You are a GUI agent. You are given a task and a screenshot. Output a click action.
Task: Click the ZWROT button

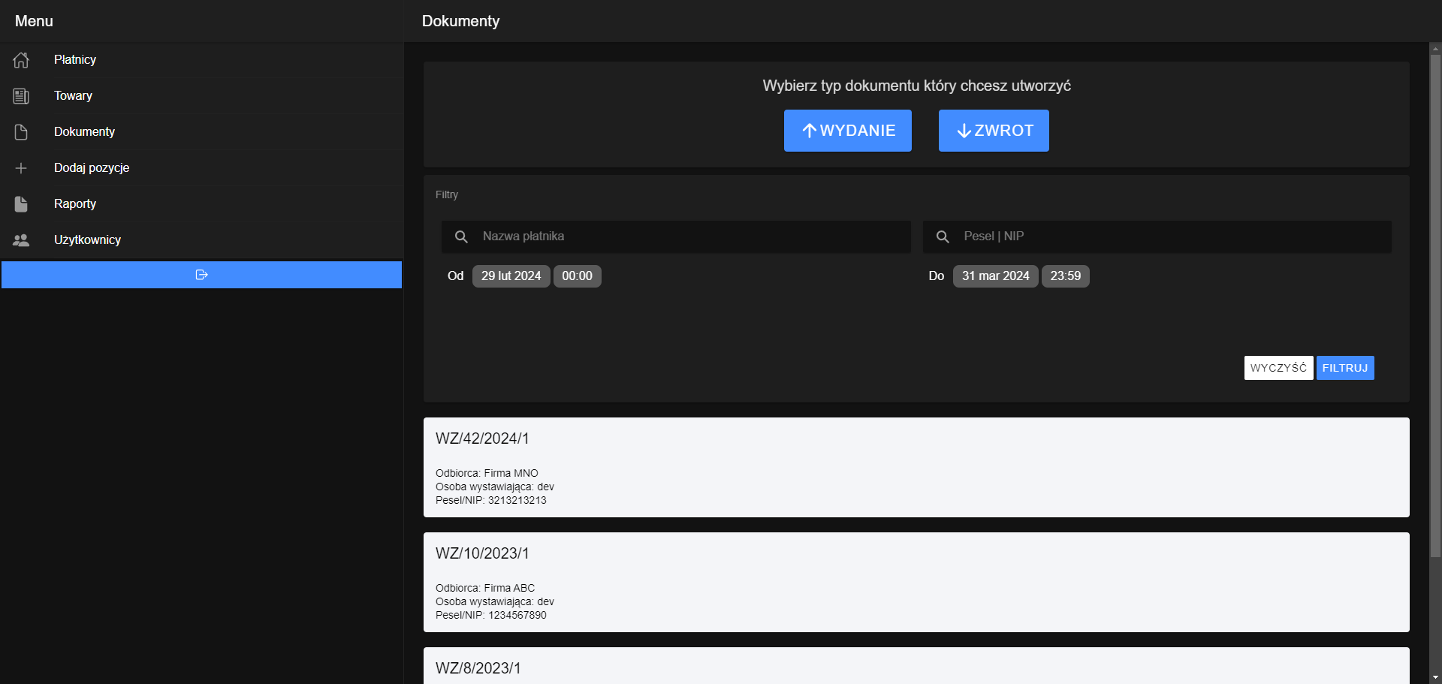tap(993, 130)
